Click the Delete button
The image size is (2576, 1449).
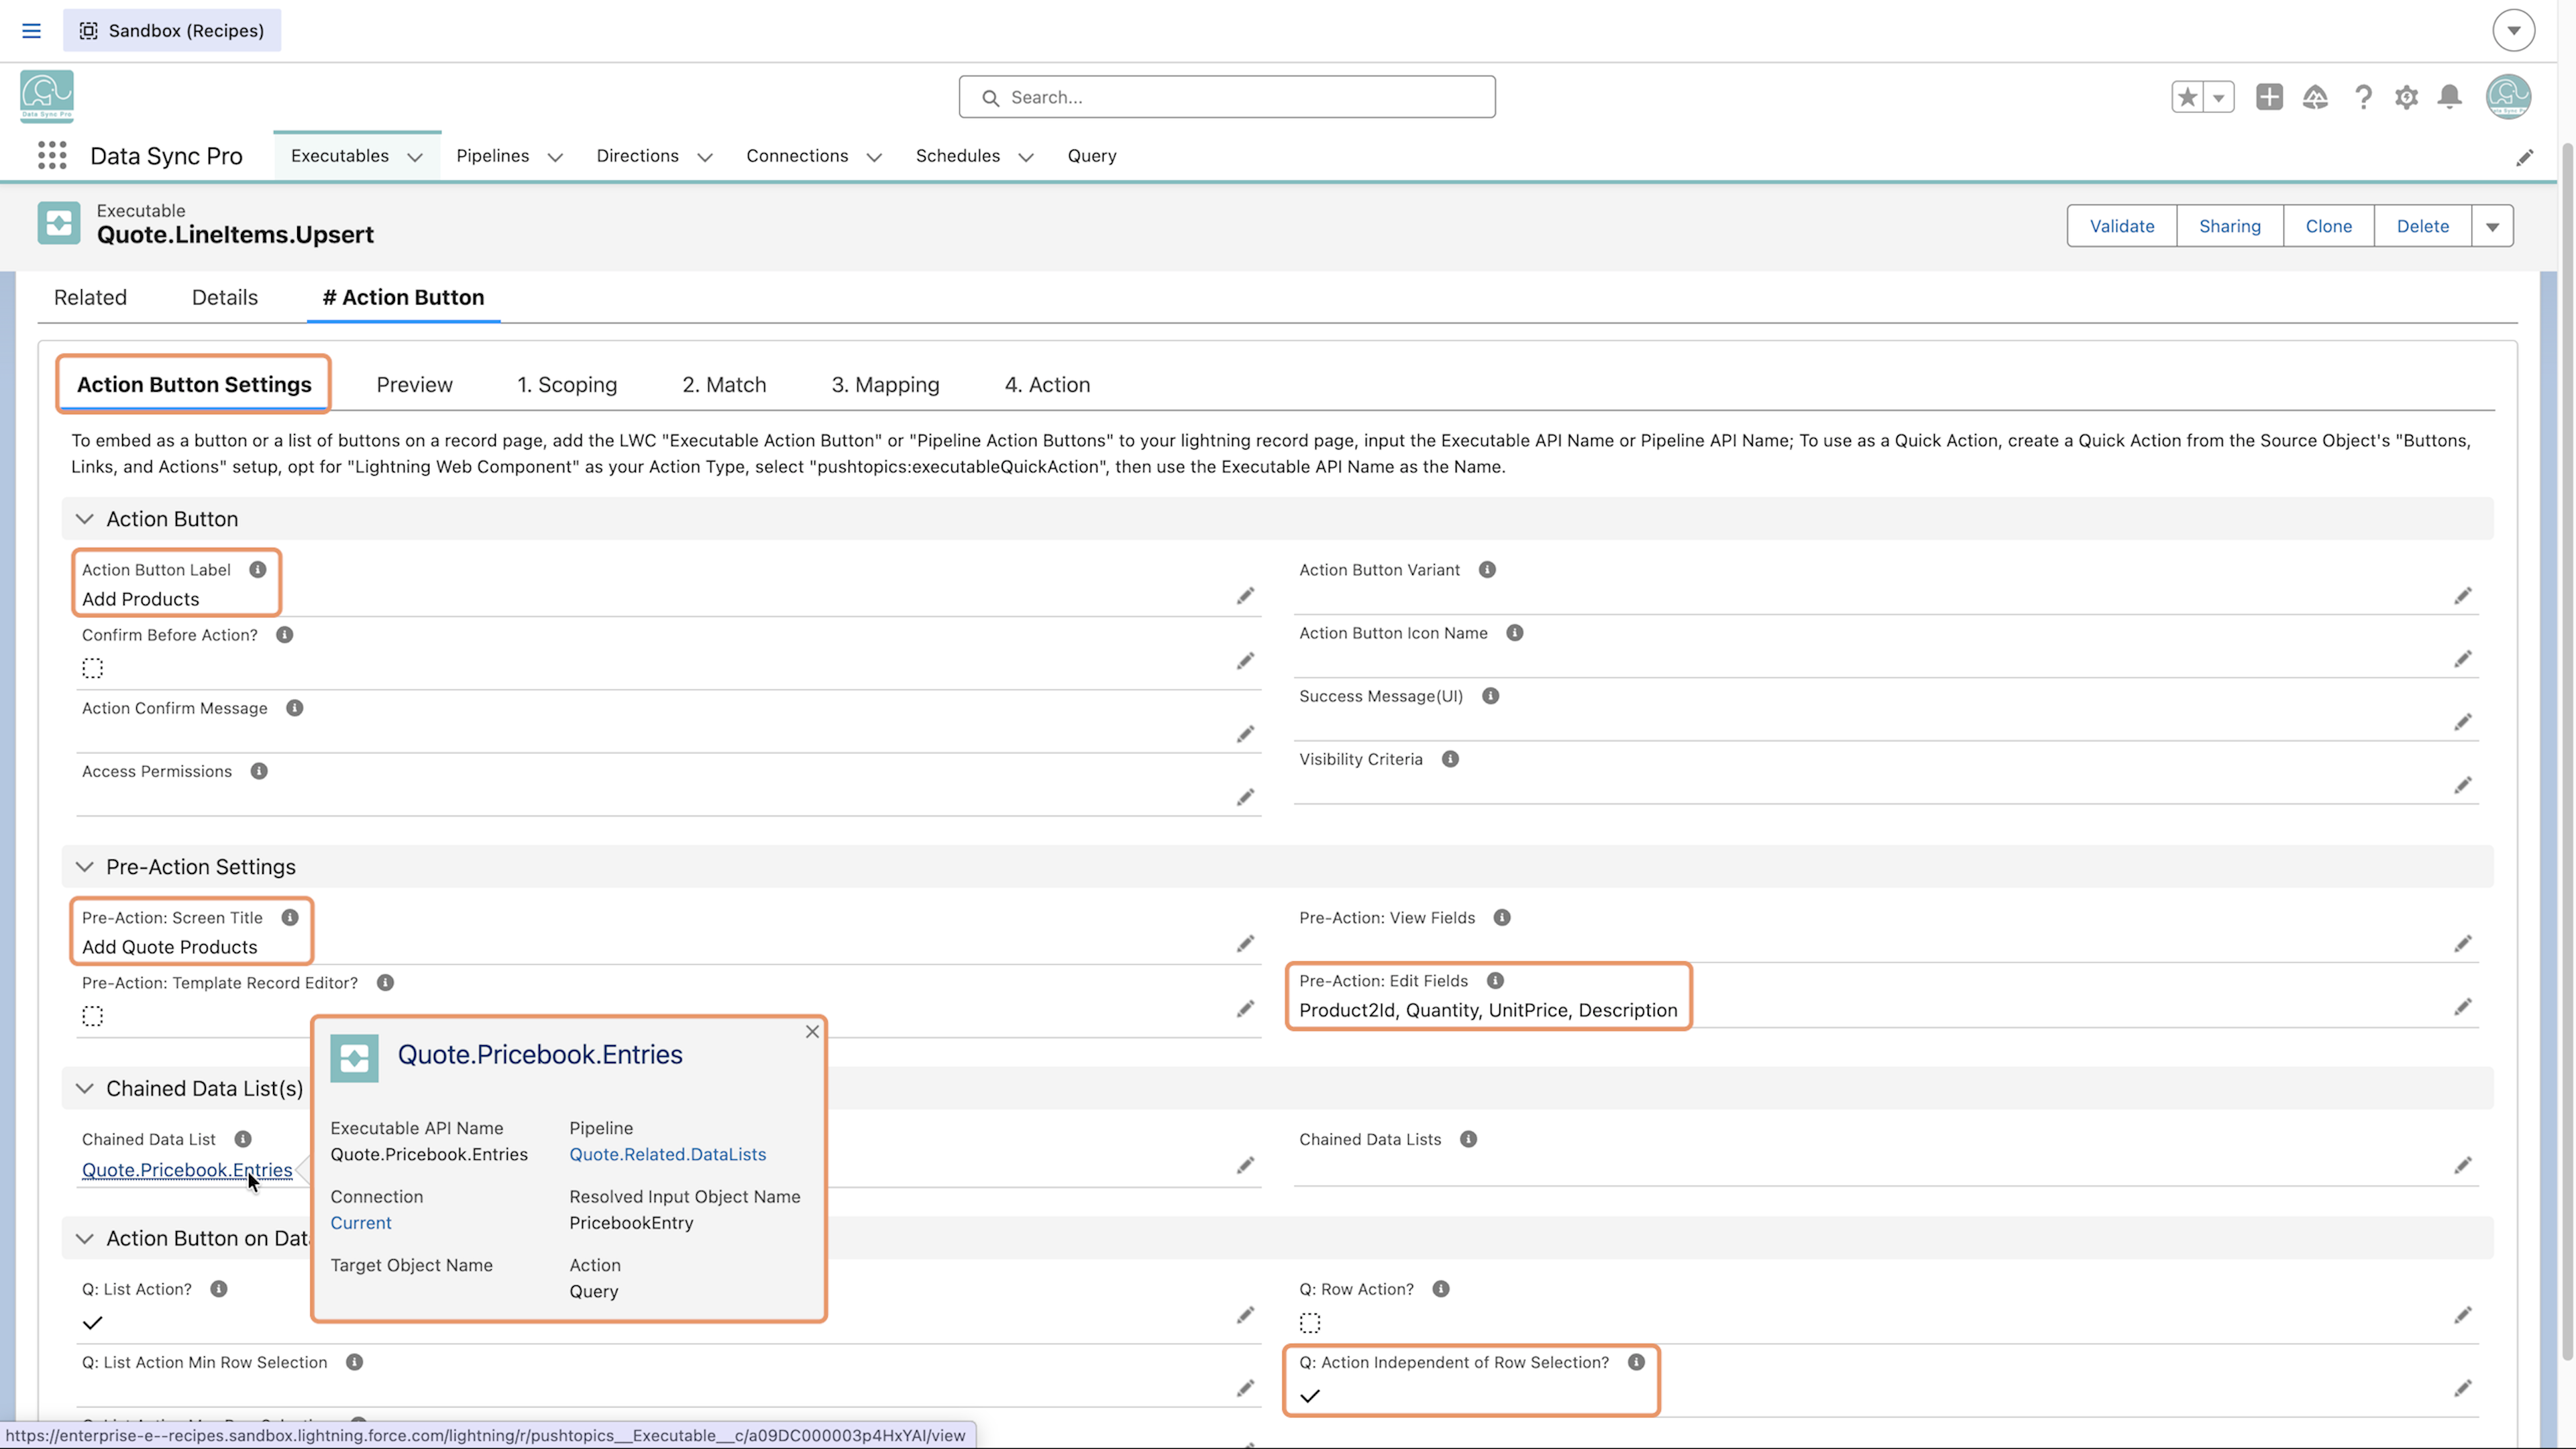(x=2422, y=226)
